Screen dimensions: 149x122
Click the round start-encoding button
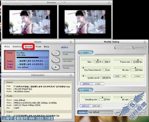tap(56, 53)
